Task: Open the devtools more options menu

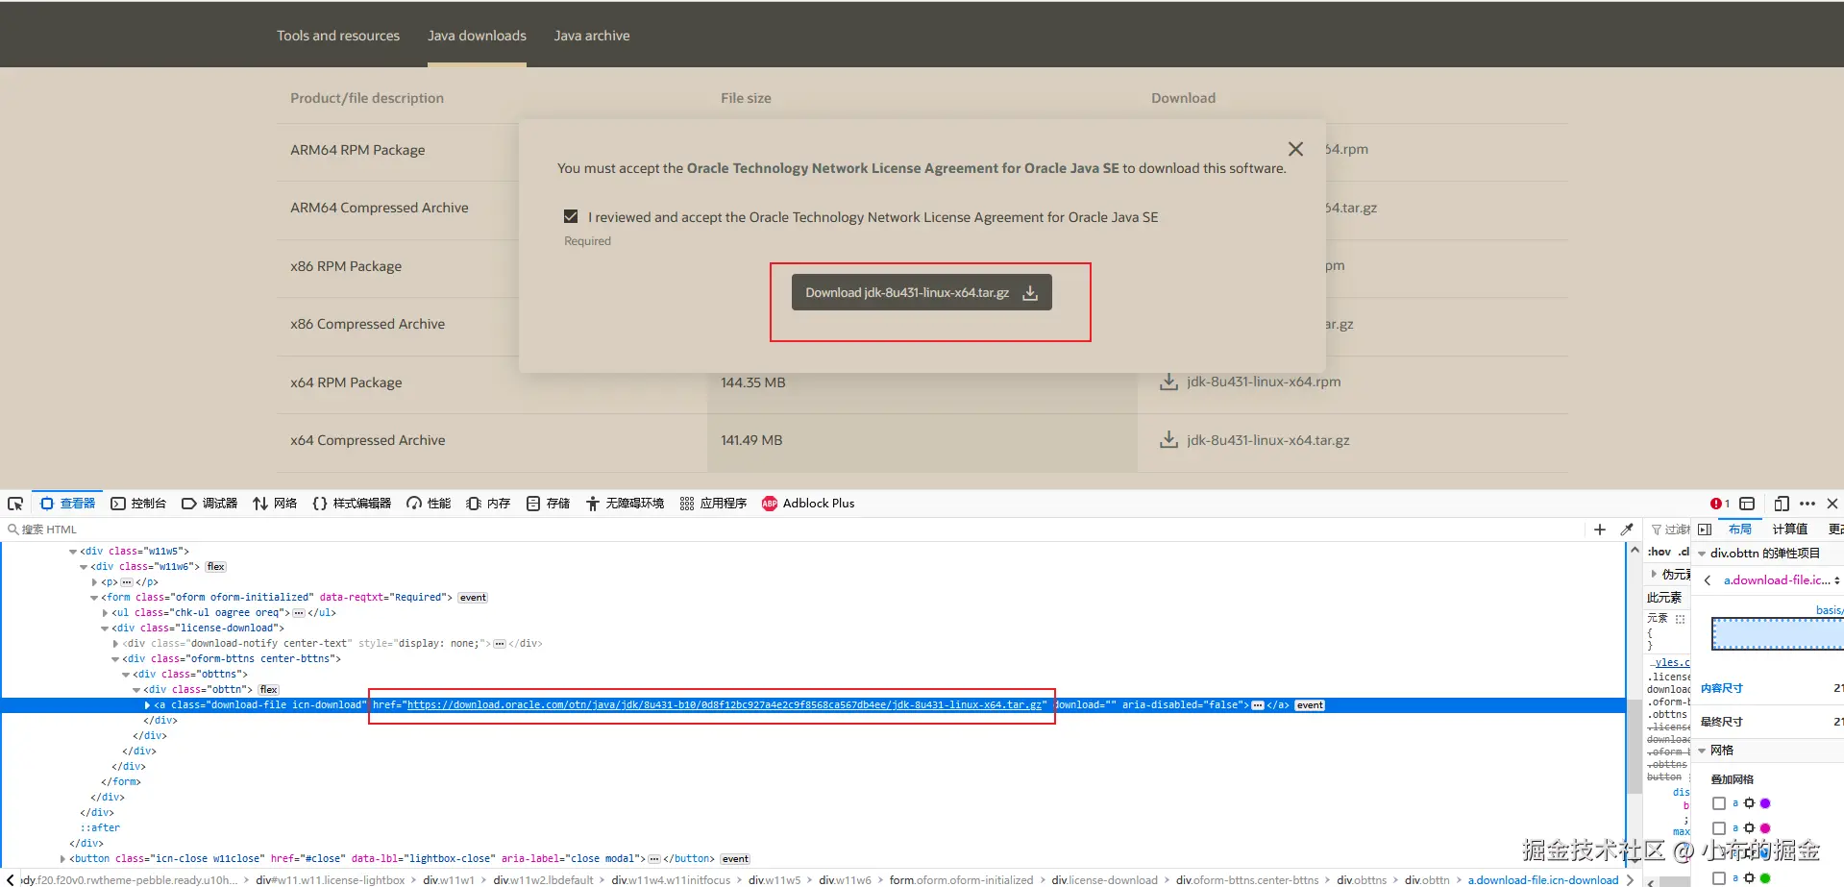Action: tap(1807, 504)
